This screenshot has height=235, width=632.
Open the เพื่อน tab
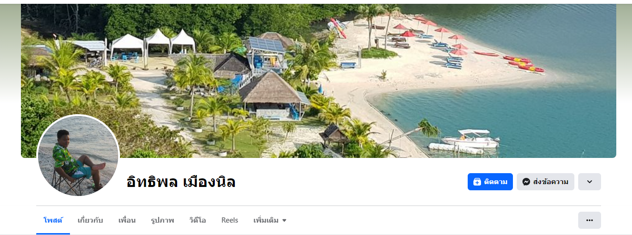click(x=127, y=220)
